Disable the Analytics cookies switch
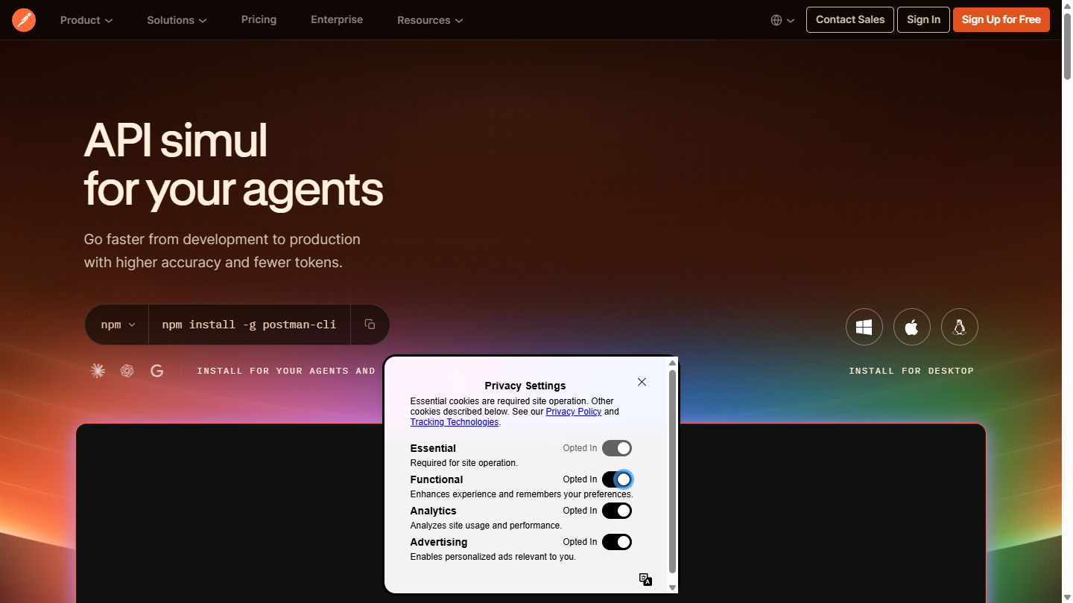 pos(617,511)
